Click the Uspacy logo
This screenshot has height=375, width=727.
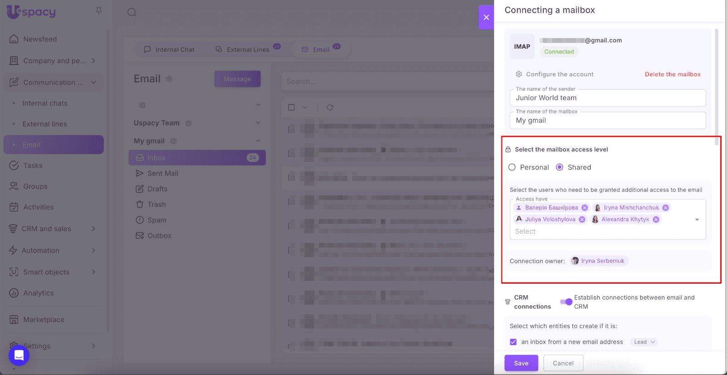[x=31, y=12]
